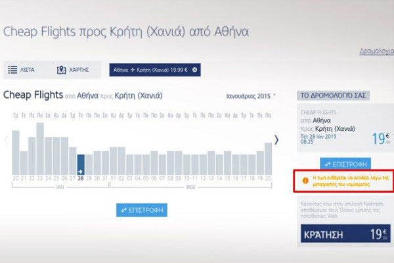Go to next dates with right chevron

[276, 139]
